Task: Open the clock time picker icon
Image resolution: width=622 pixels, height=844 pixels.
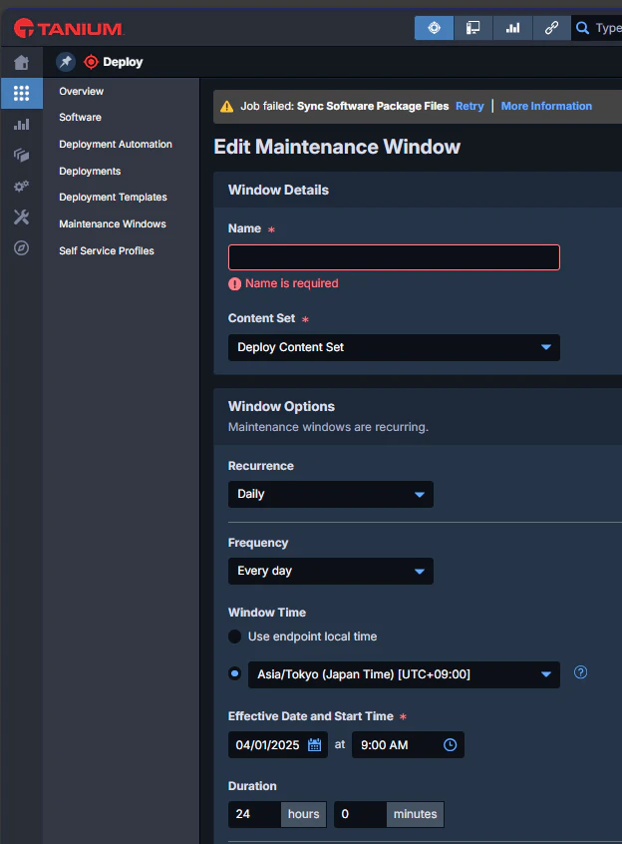Action: [x=450, y=745]
